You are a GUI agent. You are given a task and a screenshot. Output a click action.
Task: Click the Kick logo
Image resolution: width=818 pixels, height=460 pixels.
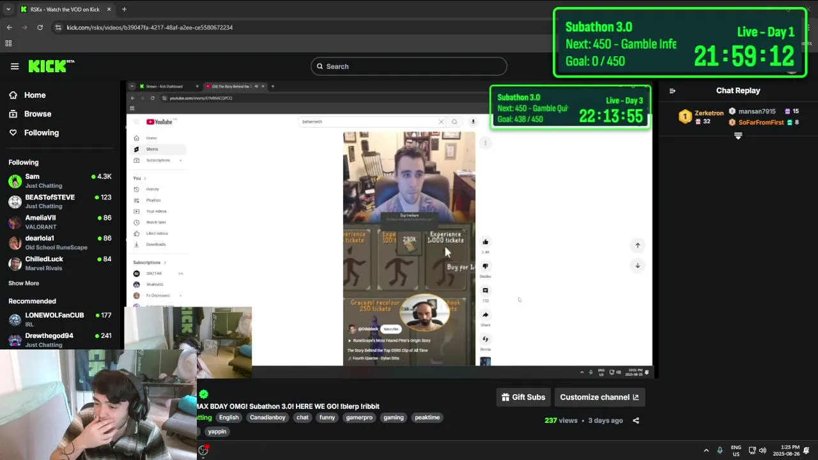pyautogui.click(x=51, y=66)
